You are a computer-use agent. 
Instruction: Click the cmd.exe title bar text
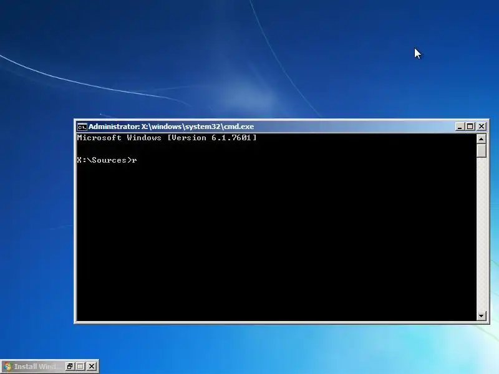(171, 127)
